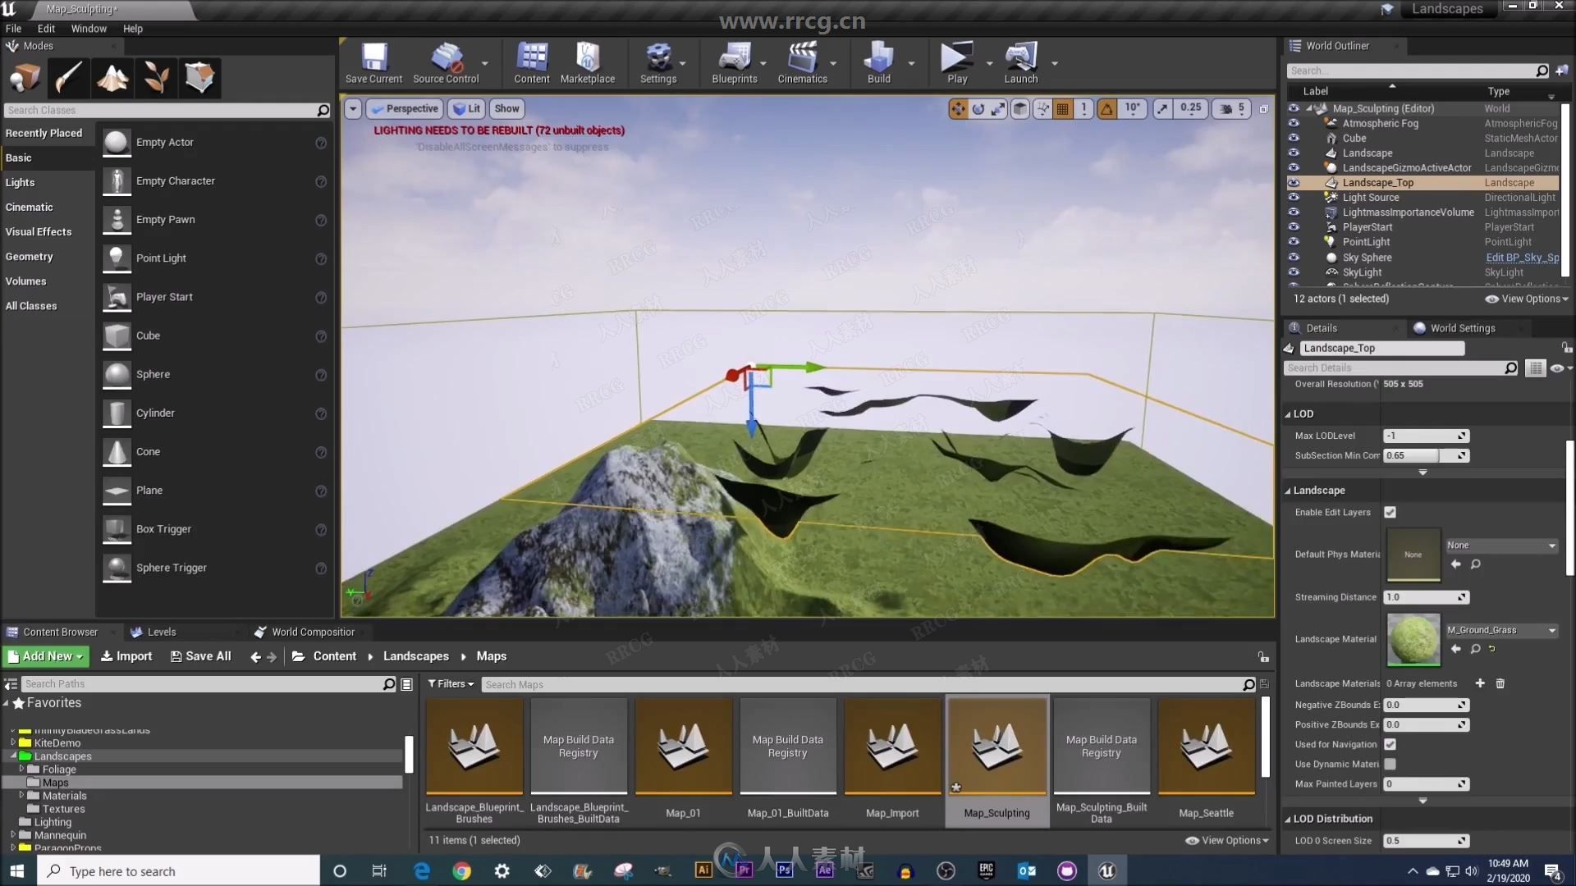Adjust Streaming Distance value field
The width and height of the screenshot is (1576, 886).
pyautogui.click(x=1426, y=598)
